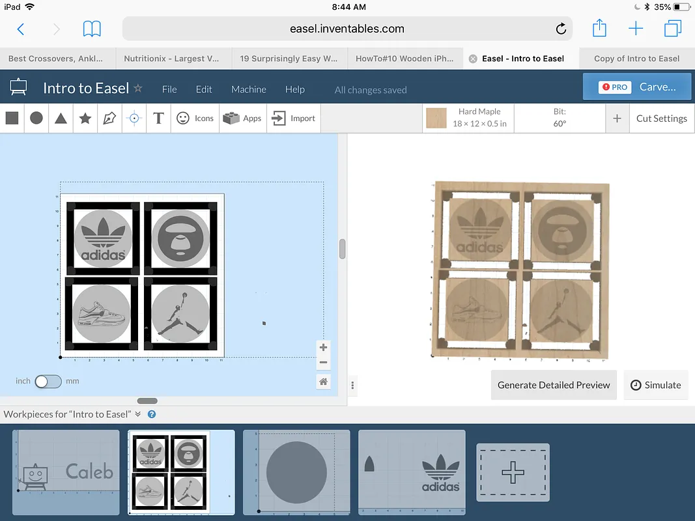The image size is (695, 521).
Task: Open the Apps panel
Action: [x=242, y=119]
